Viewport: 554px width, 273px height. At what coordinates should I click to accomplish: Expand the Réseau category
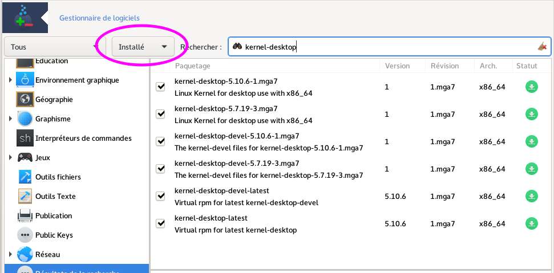pos(11,254)
